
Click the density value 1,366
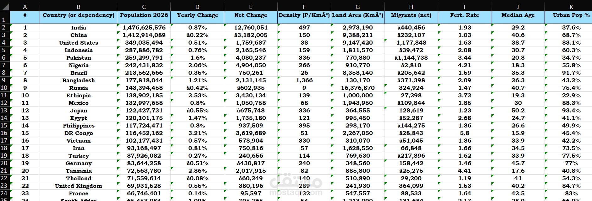tap(304, 80)
